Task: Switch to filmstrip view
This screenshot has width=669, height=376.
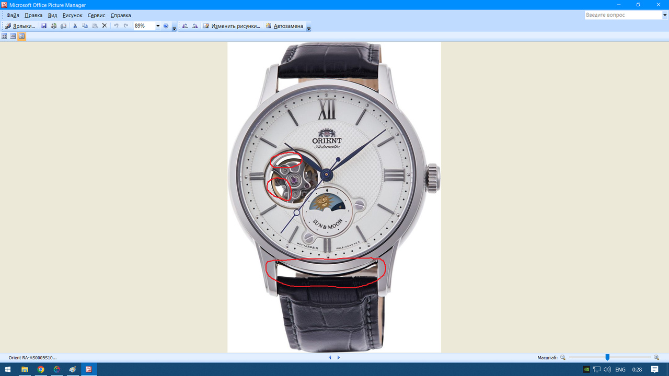Action: coord(13,37)
